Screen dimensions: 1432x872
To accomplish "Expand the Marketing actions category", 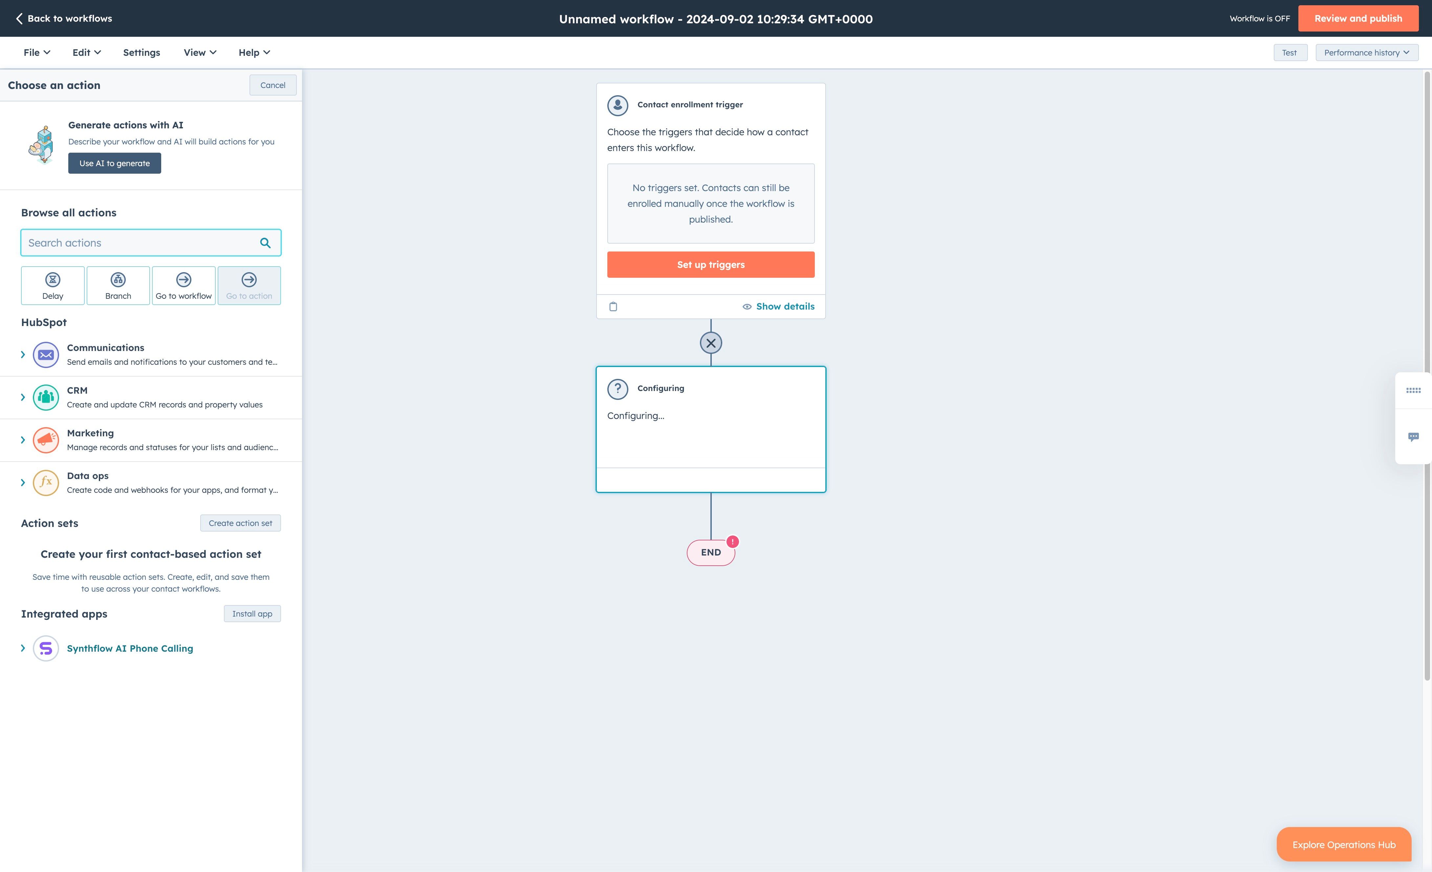I will 23,440.
